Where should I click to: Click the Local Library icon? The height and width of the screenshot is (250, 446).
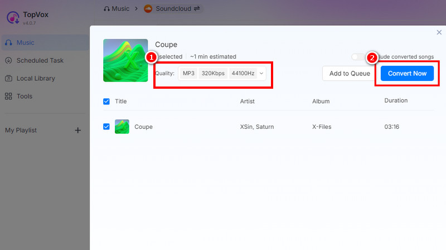click(8, 78)
